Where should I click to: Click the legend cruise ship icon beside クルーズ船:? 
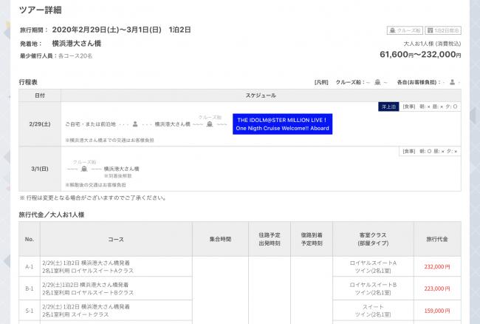[x=378, y=82]
